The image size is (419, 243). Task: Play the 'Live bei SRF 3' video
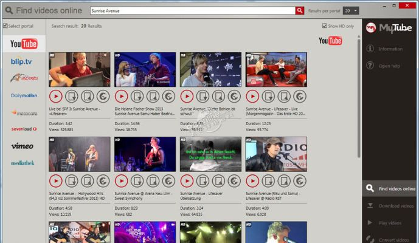click(55, 96)
